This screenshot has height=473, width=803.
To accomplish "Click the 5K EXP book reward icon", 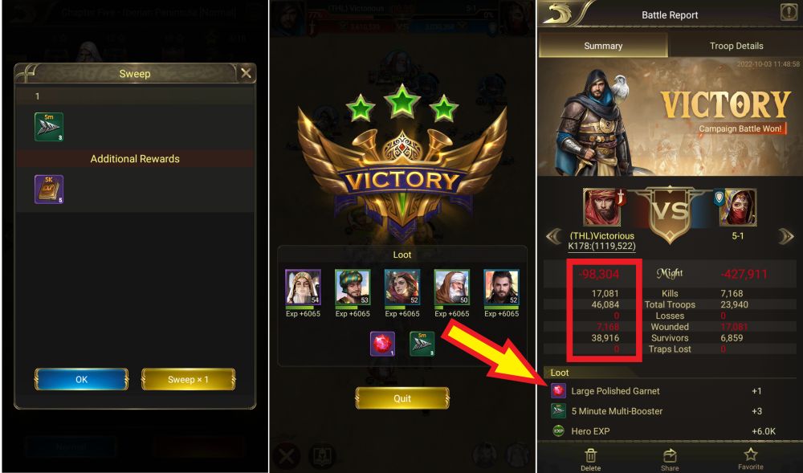I will (49, 190).
